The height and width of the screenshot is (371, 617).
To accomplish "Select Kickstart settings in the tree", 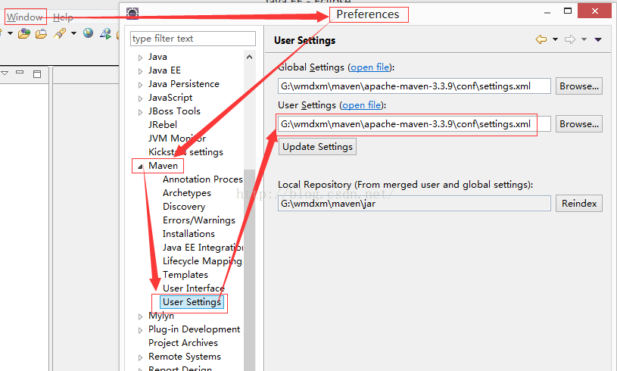I will coord(185,152).
